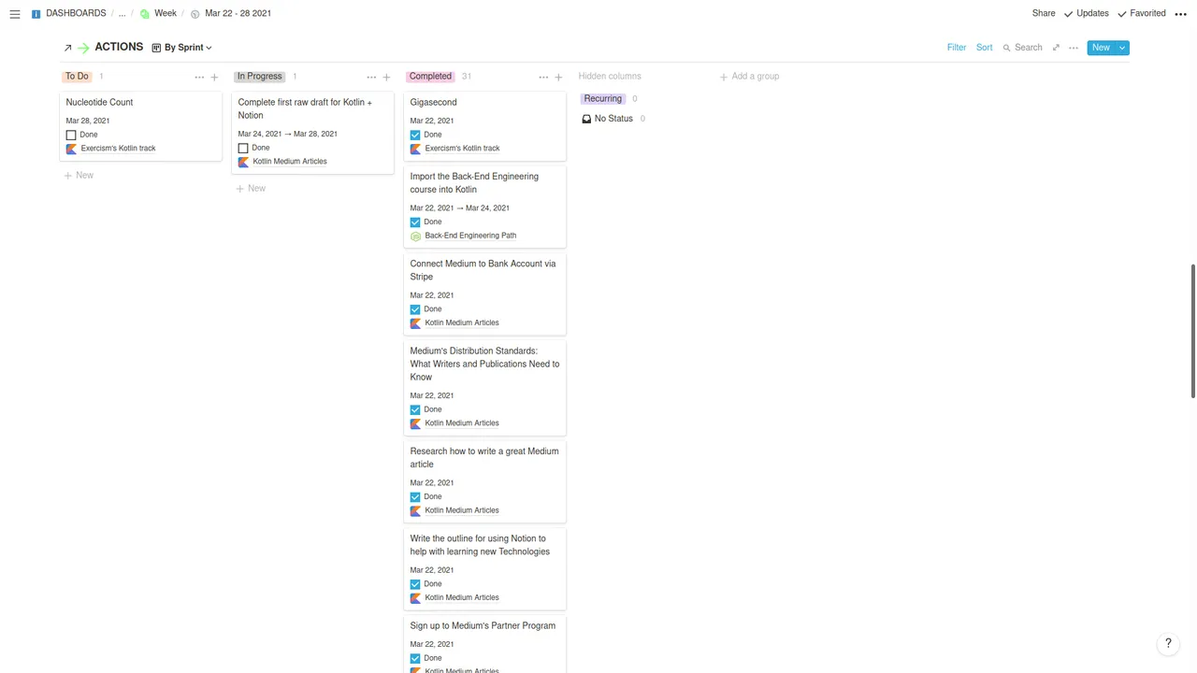Image resolution: width=1197 pixels, height=673 pixels.
Task: Uncheck Done on Connect Medium to Bank Account card
Action: (415, 309)
